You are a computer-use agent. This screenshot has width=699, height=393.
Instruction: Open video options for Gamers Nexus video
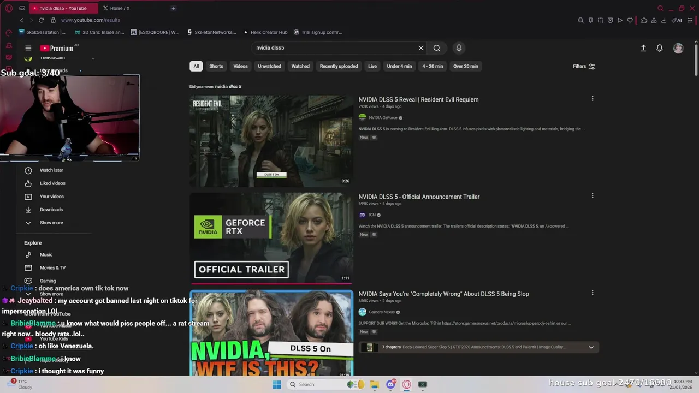coord(593,293)
